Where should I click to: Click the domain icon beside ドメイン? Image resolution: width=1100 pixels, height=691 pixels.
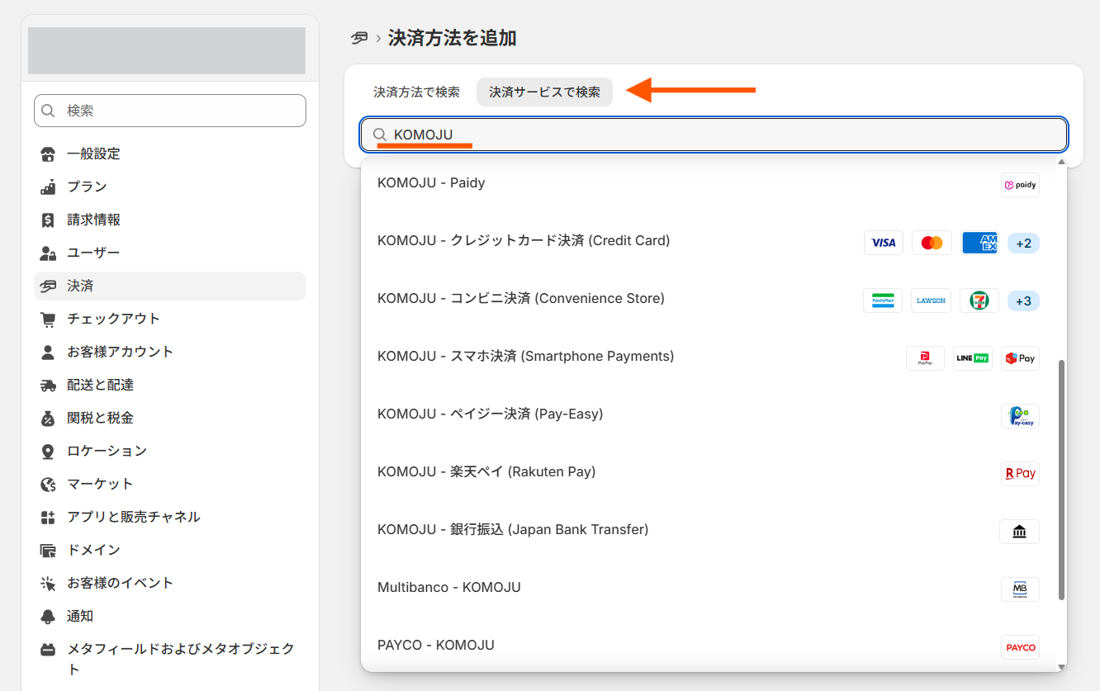(48, 550)
